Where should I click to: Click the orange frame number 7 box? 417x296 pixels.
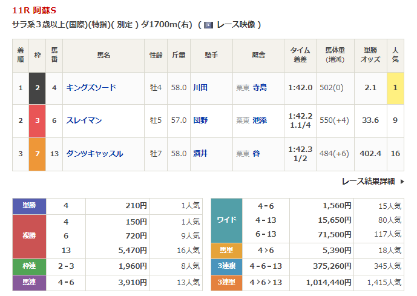(x=38, y=154)
